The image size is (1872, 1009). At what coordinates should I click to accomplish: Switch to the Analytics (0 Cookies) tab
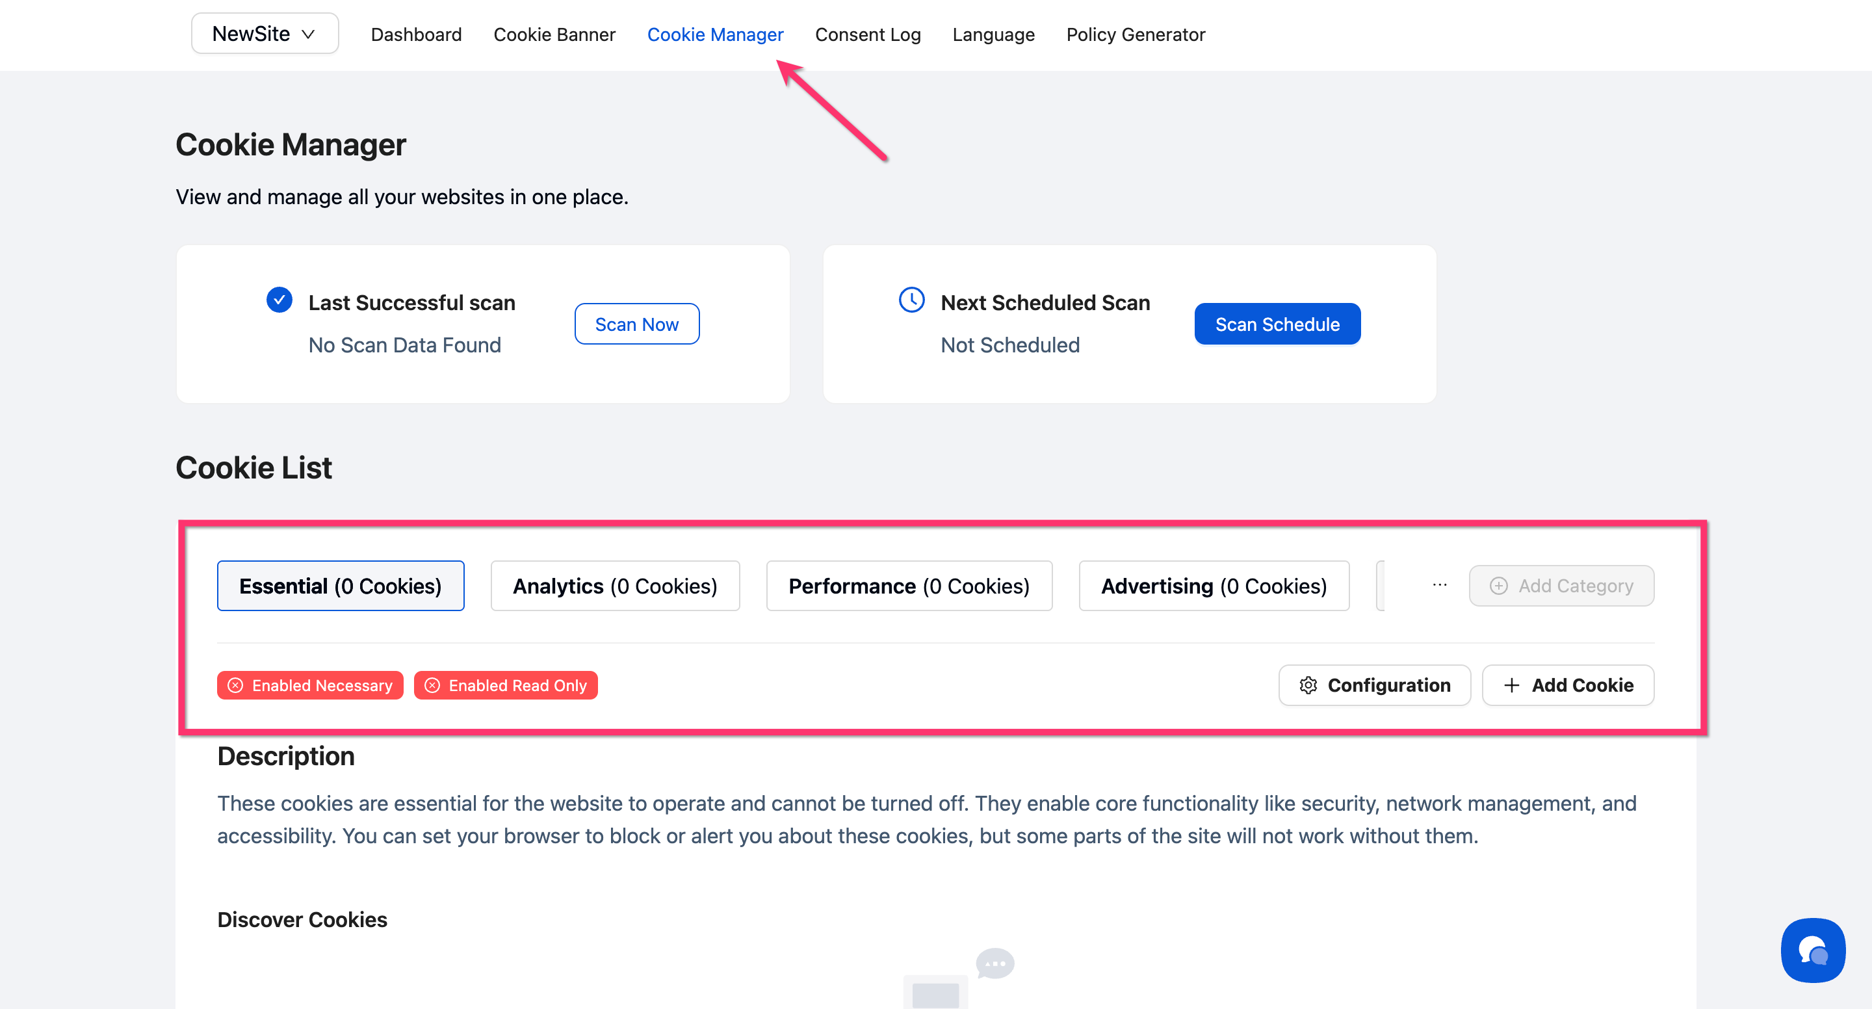pos(615,586)
